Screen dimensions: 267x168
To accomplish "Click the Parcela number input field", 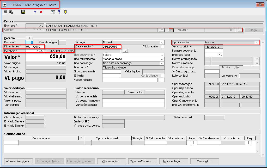I will tap(29, 42).
